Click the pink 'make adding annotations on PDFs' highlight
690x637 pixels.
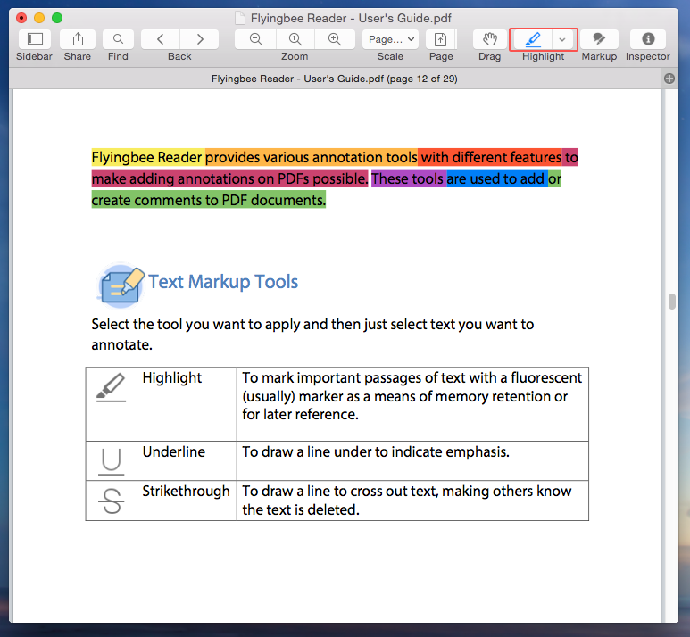point(229,178)
